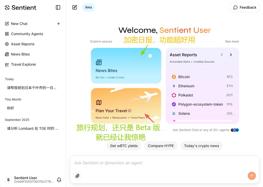The image size is (263, 187).
Task: Click the agent avatars next to 20+ agents
Action: coord(235,130)
